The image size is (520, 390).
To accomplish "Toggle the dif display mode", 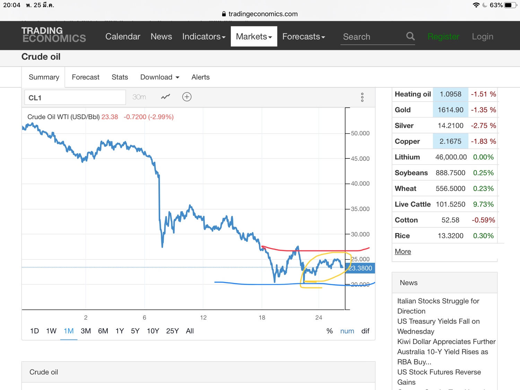I will click(x=365, y=331).
